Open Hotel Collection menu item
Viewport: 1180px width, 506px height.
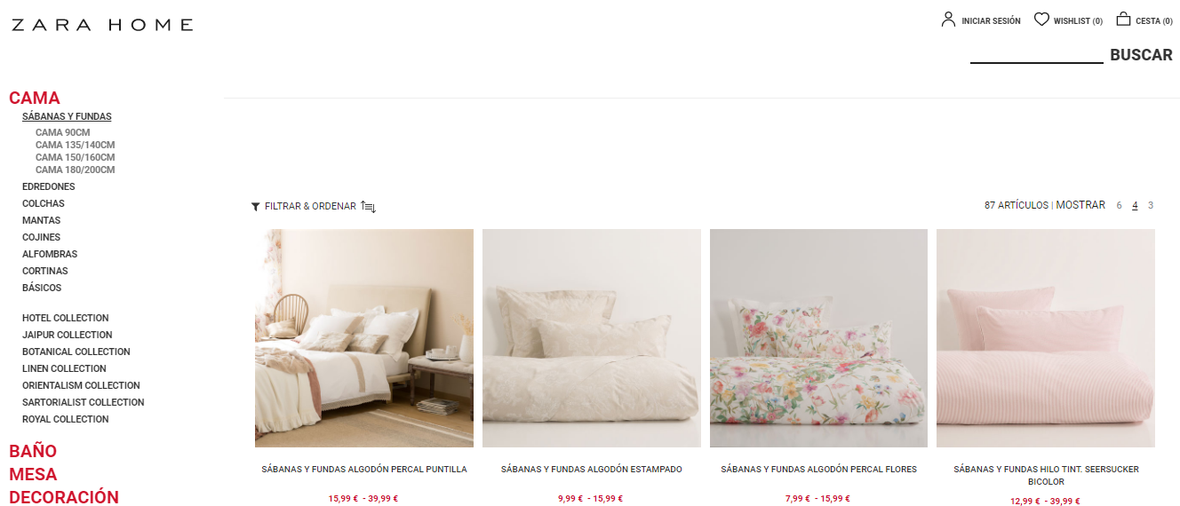click(x=66, y=318)
